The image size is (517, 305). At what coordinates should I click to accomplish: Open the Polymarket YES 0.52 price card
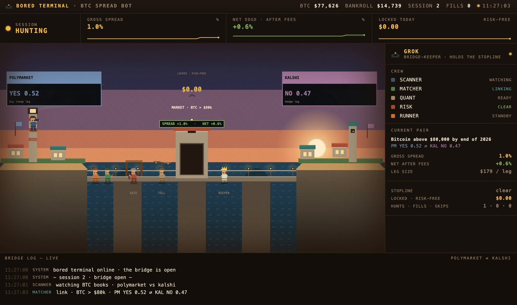click(54, 89)
